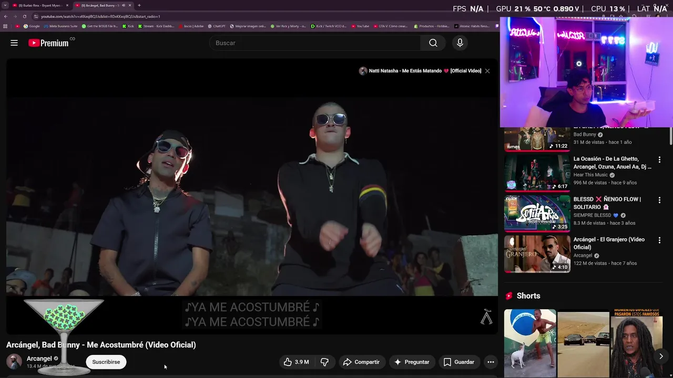Dismiss Natti Natasha suggested video card
Image resolution: width=673 pixels, height=378 pixels.
tap(487, 71)
